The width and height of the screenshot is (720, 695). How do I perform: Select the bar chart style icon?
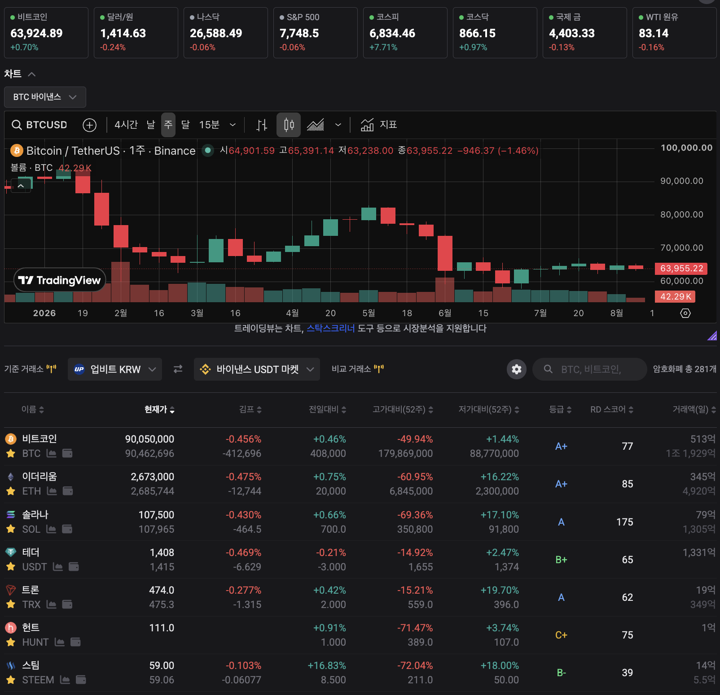262,125
